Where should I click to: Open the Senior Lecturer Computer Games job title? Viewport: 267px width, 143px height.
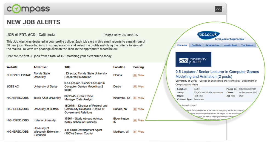pyautogui.click(x=217, y=74)
